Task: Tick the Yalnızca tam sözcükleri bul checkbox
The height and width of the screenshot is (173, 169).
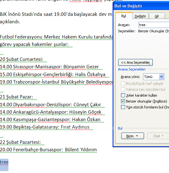Action: point(123,89)
